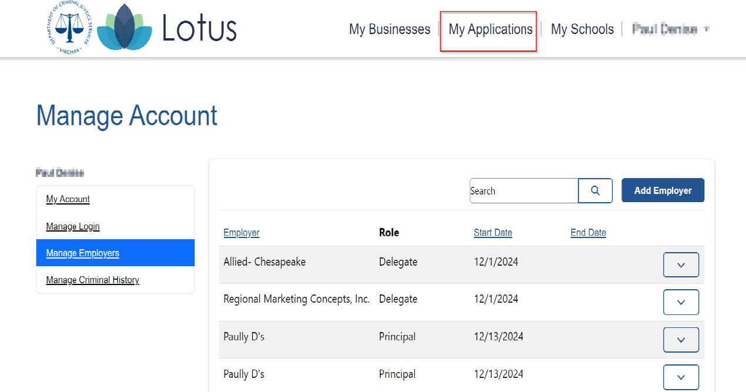The width and height of the screenshot is (746, 392).
Task: Open the My Account sidebar link
Action: [68, 199]
